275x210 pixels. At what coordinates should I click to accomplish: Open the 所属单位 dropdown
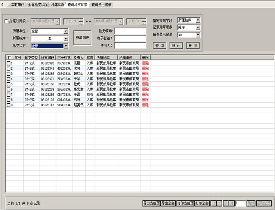point(66,31)
